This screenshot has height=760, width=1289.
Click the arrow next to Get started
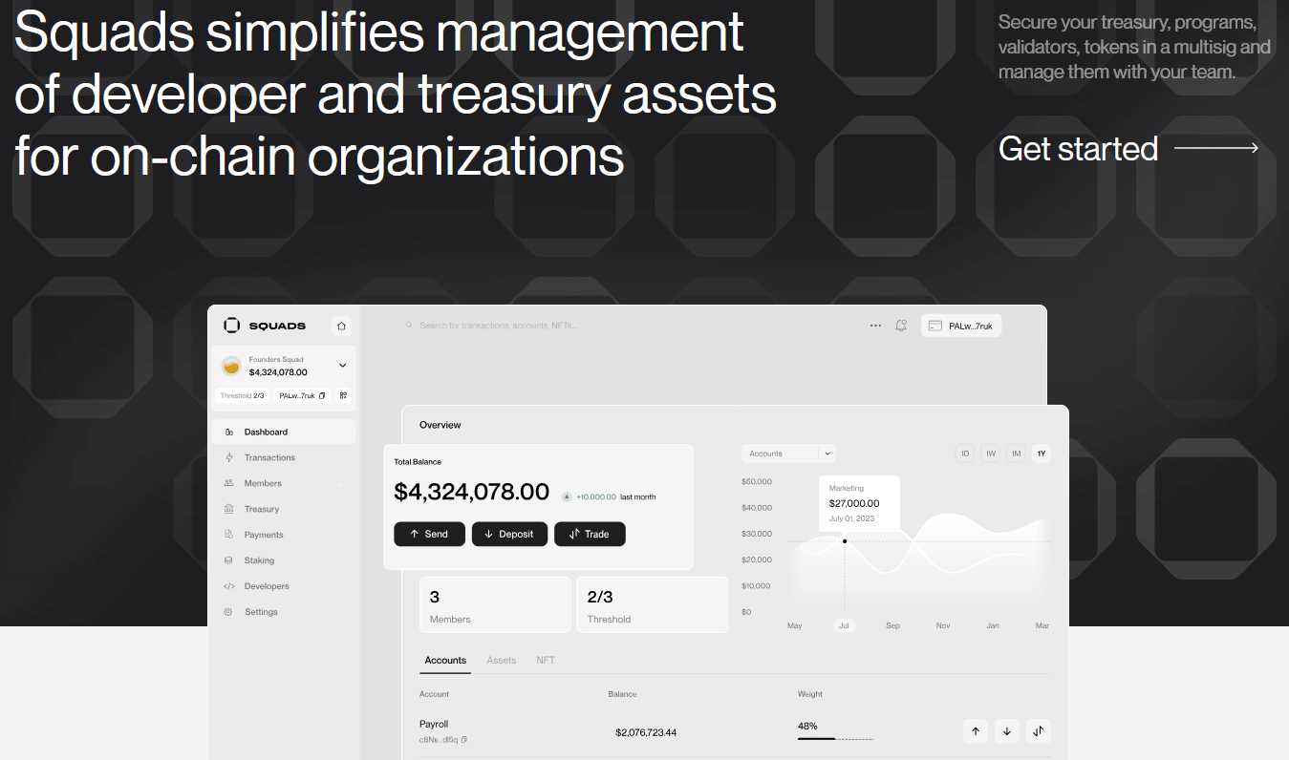[1216, 148]
